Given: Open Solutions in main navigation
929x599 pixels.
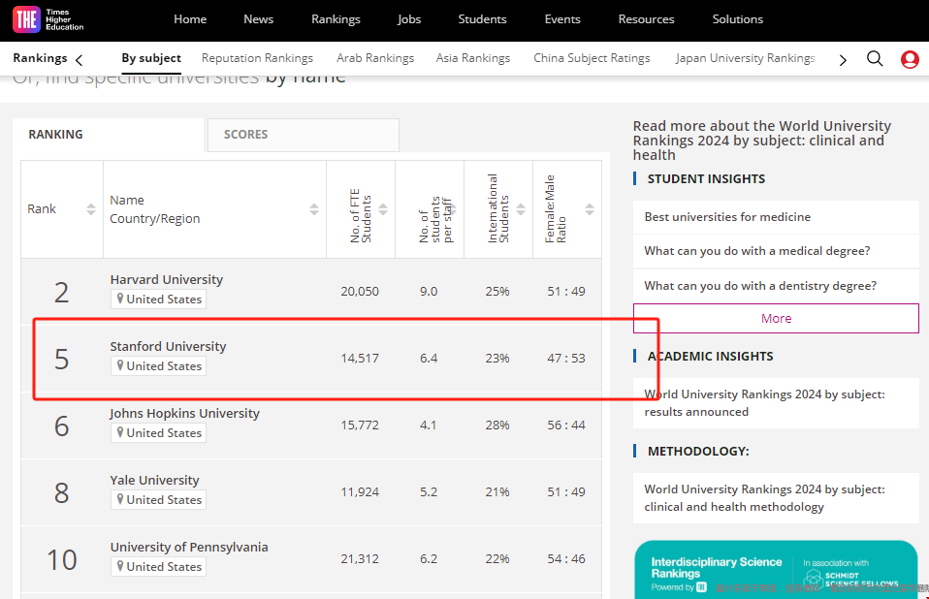Looking at the screenshot, I should 738,19.
